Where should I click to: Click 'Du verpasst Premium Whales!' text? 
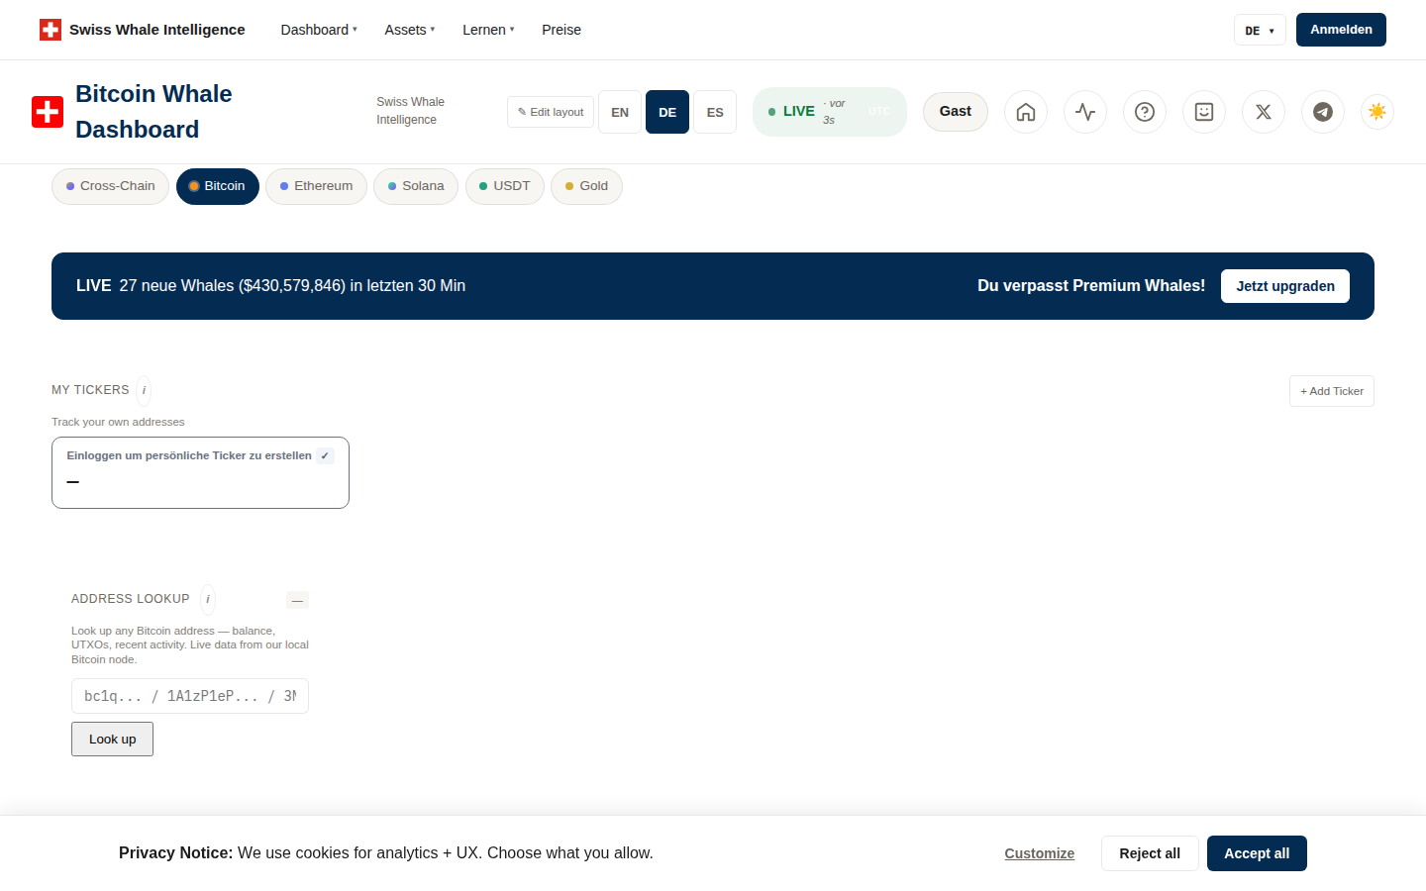point(1091,286)
